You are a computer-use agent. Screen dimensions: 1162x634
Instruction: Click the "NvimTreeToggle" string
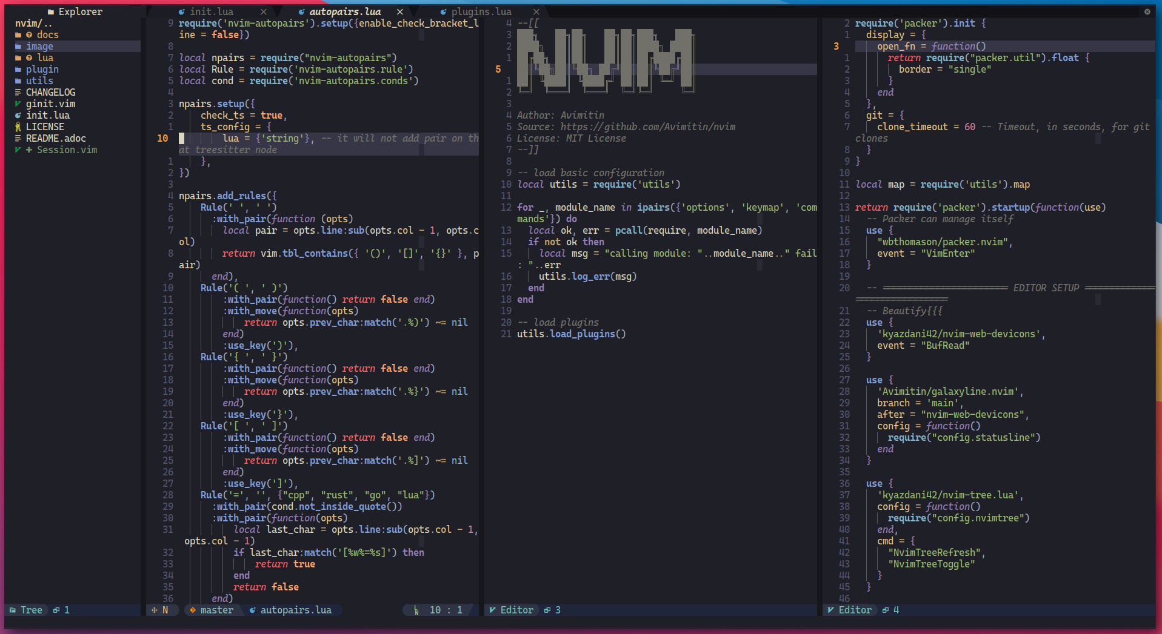pyautogui.click(x=932, y=564)
